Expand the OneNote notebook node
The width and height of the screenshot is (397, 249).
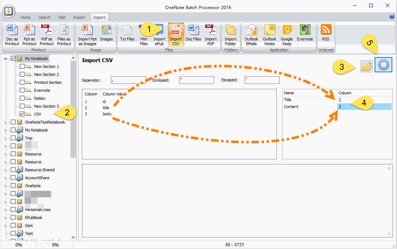click(5, 186)
